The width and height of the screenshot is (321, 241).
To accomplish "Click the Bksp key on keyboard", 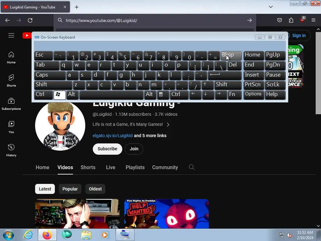I will point(231,56).
